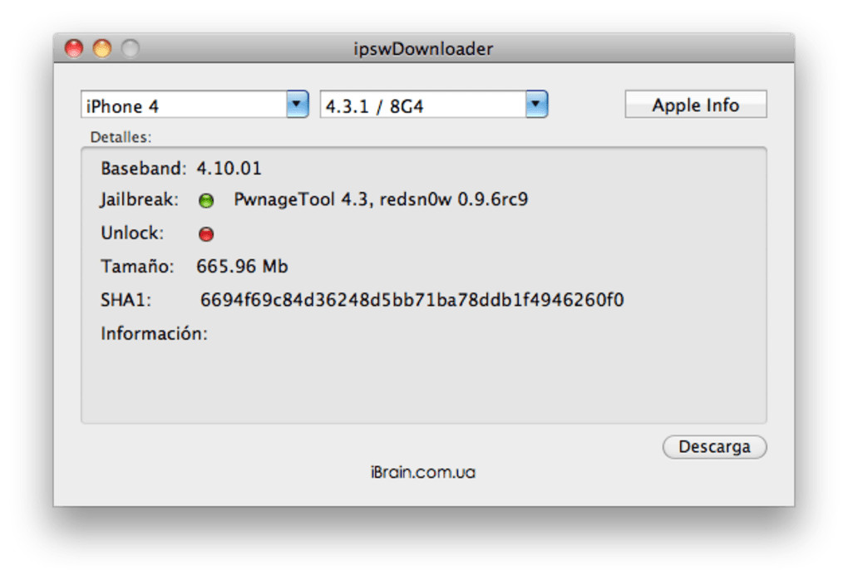Click the red Unlock status indicator
Image resolution: width=848 pixels, height=580 pixels.
pos(206,234)
